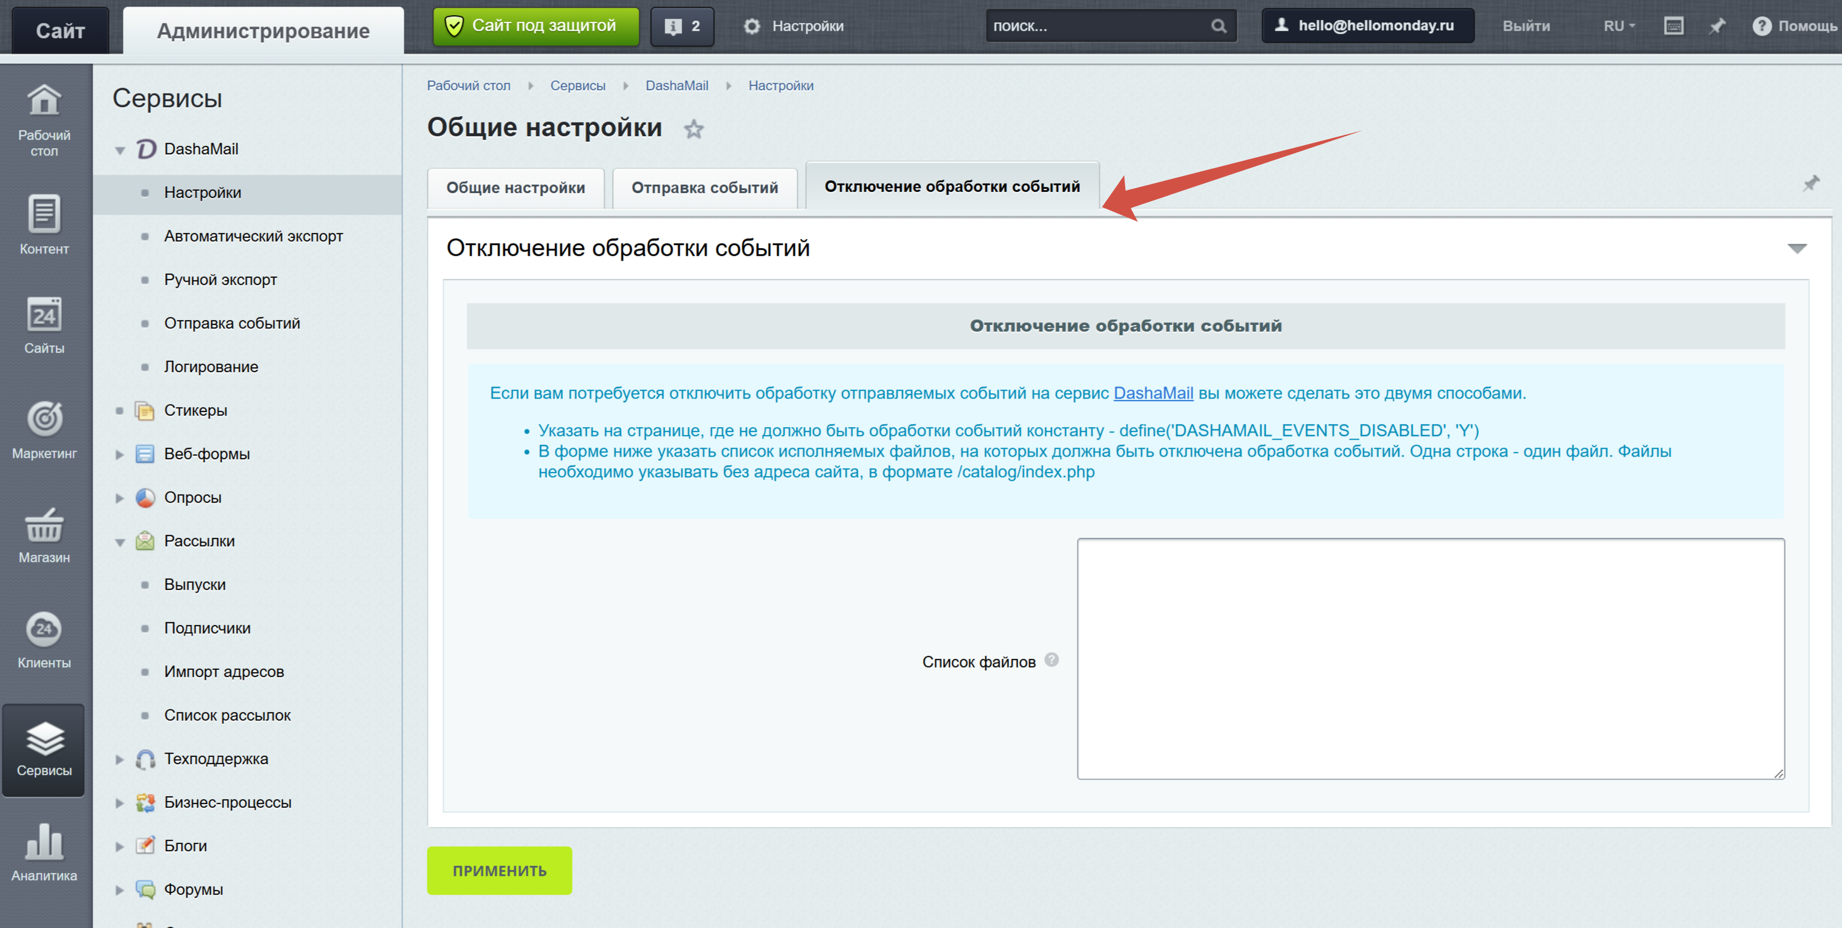
Task: Switch to the Общие настройки tab
Action: [515, 188]
